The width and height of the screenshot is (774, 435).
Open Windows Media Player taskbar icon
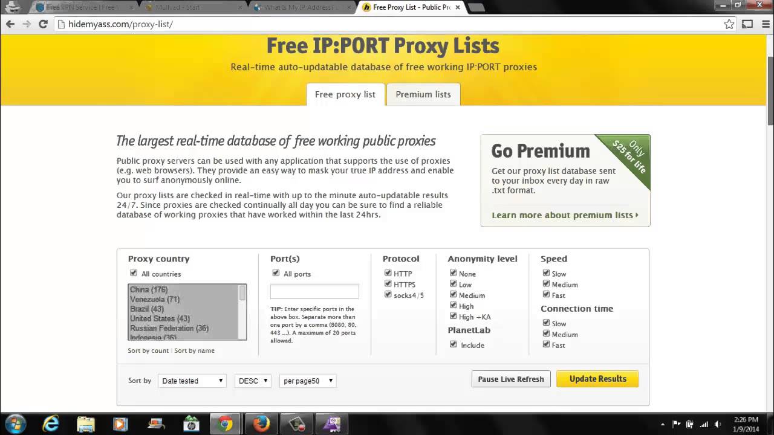[121, 424]
